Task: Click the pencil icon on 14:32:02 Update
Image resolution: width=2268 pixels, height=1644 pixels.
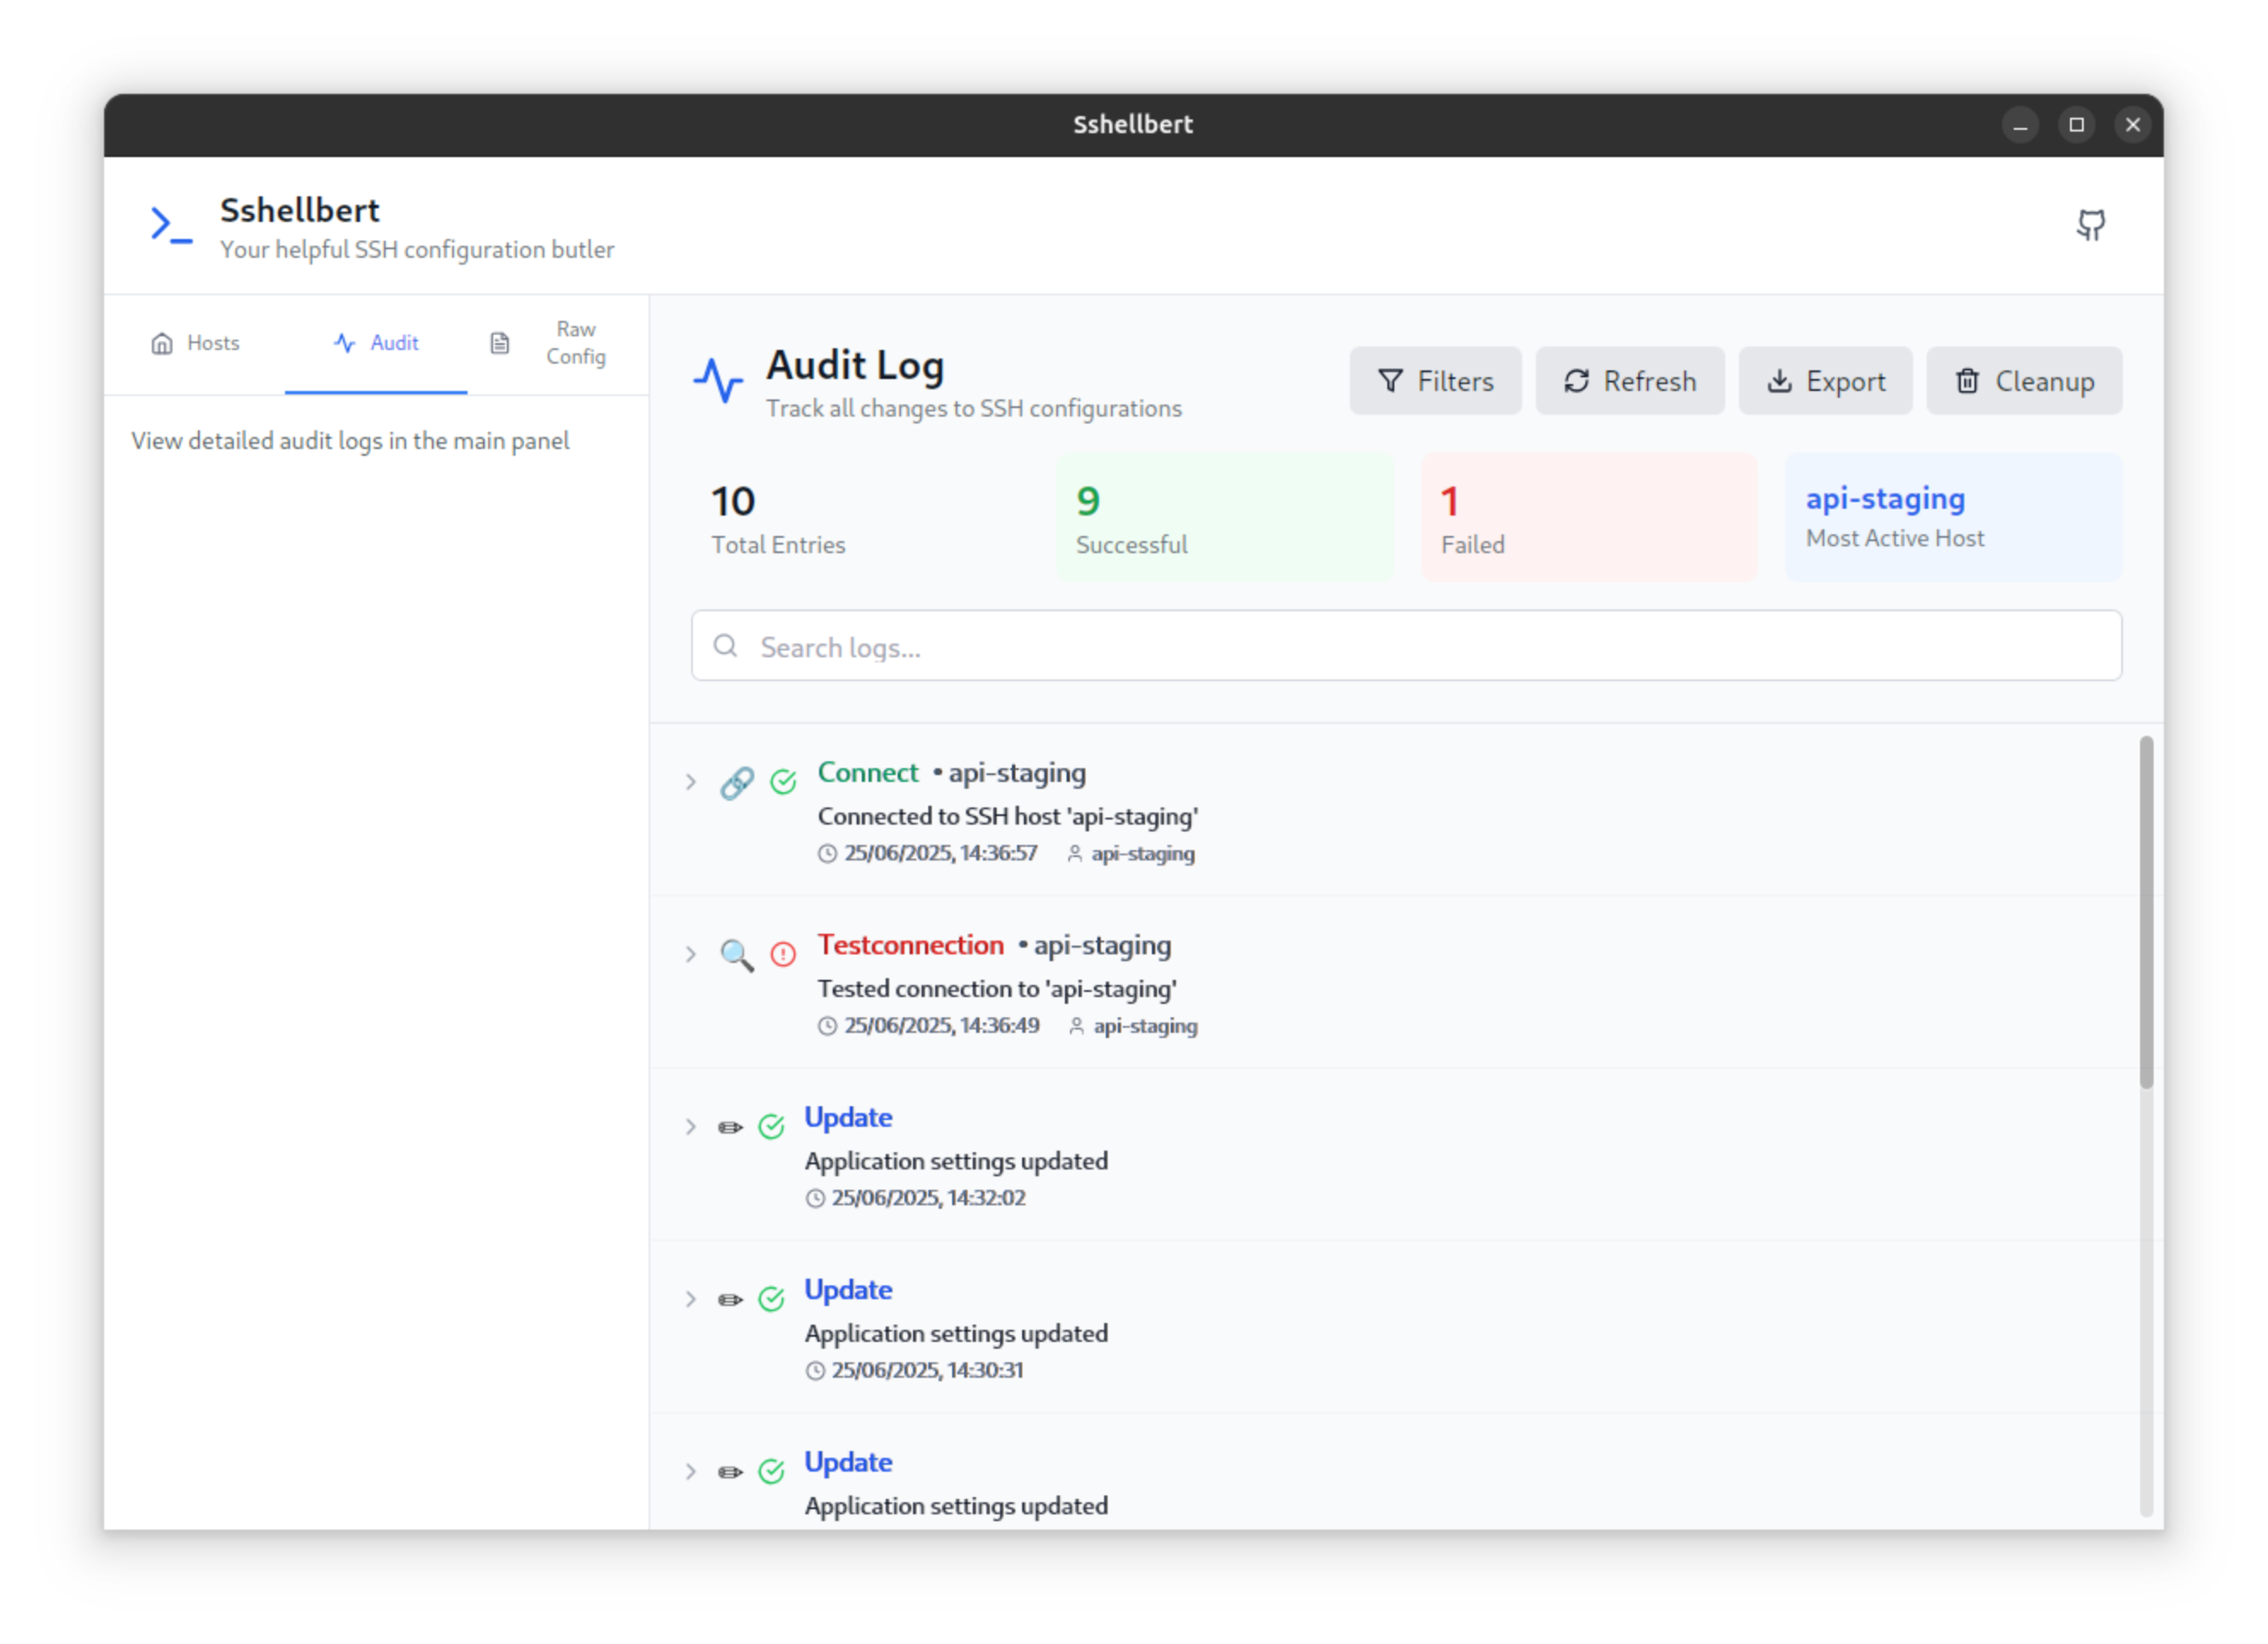Action: tap(730, 1128)
